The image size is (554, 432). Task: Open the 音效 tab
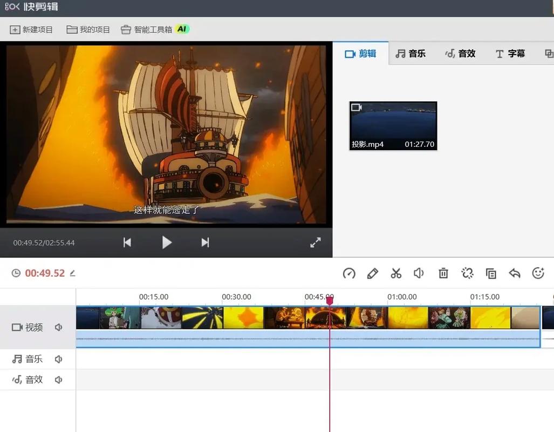[x=460, y=53]
